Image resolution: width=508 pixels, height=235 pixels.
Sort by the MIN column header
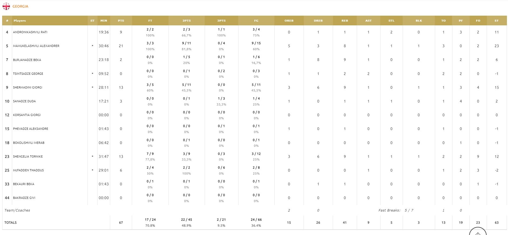click(x=104, y=21)
